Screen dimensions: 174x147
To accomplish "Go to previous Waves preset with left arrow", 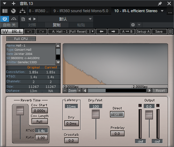I will pyautogui.click(x=101, y=32).
